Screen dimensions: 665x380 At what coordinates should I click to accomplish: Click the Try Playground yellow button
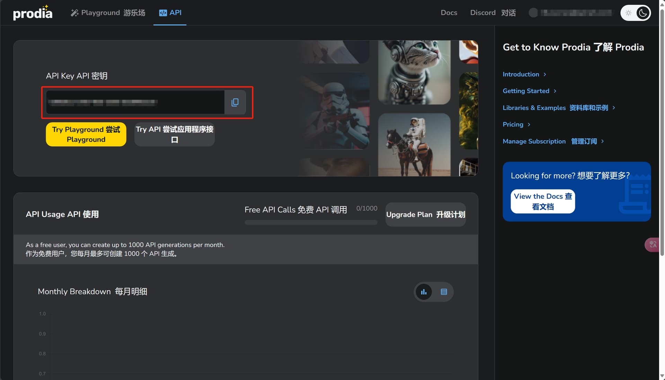coord(86,134)
